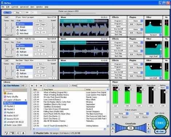Image resolution: width=171 pixels, height=137 pixels.
Task: Click the Cue speaker button under Main volume
Action: pos(160,132)
